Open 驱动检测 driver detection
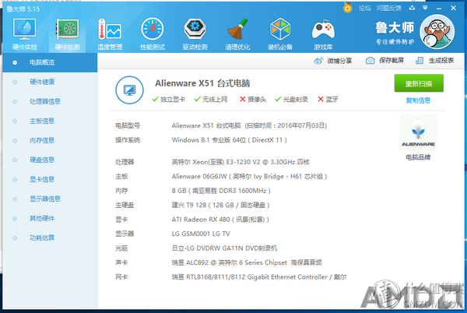Screen dimensions: 467x313 pos(195,34)
